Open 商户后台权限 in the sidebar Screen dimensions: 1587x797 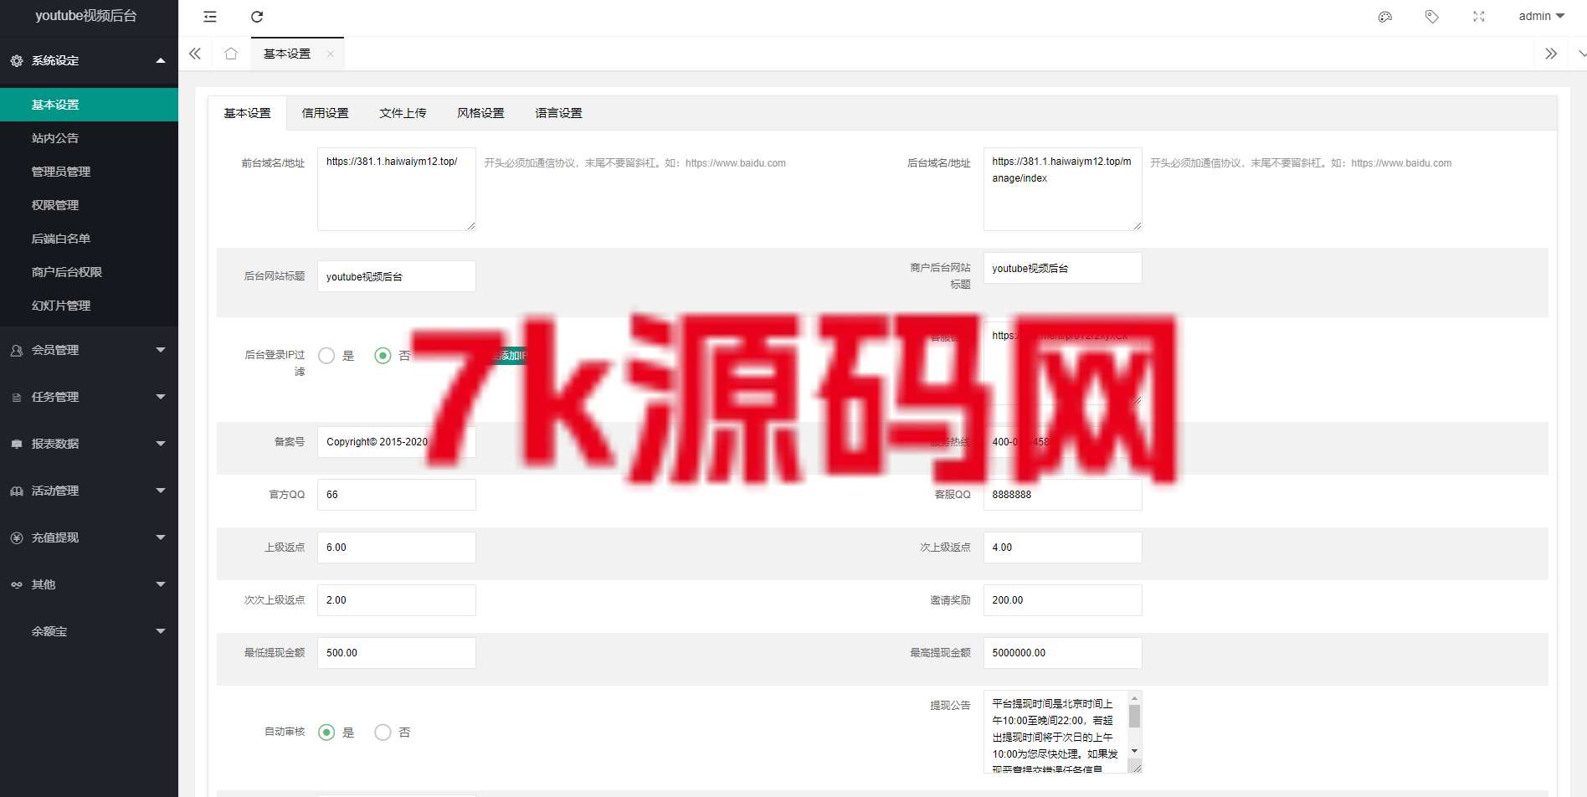[89, 272]
